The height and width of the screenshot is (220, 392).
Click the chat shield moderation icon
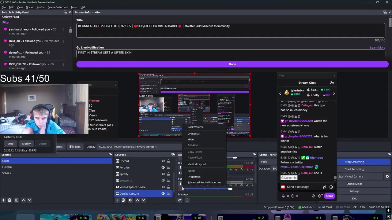313,196
